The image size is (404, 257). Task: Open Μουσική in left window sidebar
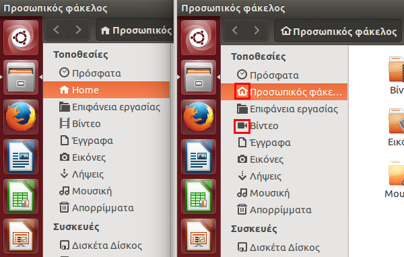(106, 191)
